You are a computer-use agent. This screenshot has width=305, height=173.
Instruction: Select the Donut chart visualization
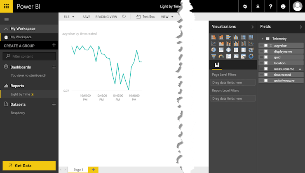pos(251,56)
